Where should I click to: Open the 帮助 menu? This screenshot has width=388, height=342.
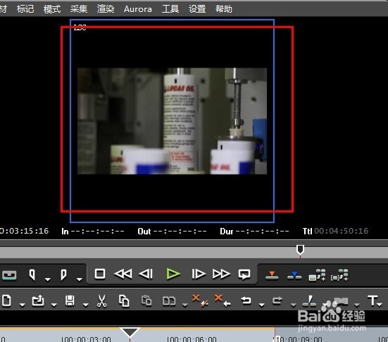point(224,9)
